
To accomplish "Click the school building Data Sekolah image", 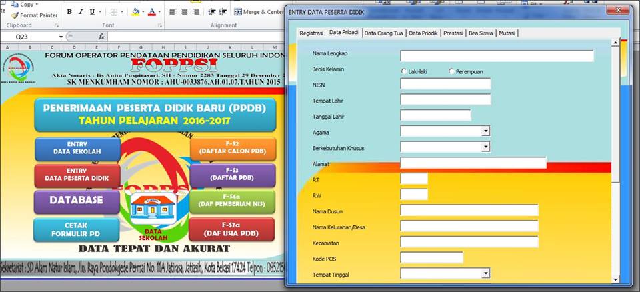I will click(153, 209).
